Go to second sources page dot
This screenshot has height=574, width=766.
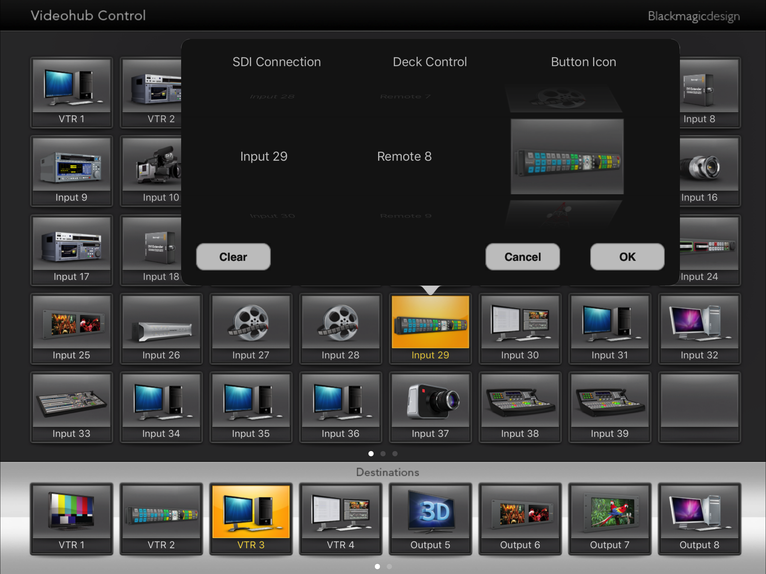pyautogui.click(x=383, y=453)
